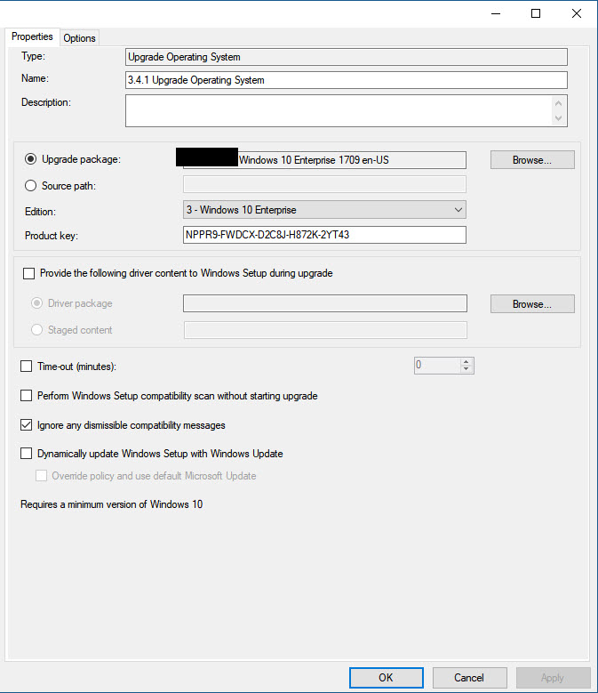Select the Properties tab

pos(32,36)
